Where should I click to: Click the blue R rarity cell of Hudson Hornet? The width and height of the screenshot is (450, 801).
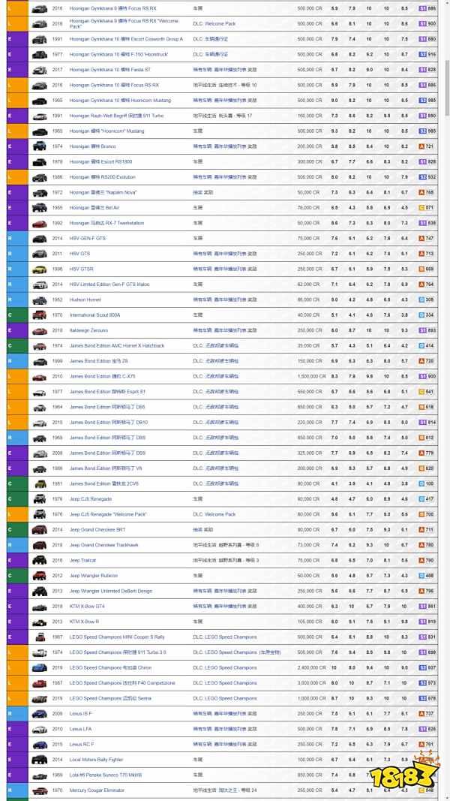[17, 300]
